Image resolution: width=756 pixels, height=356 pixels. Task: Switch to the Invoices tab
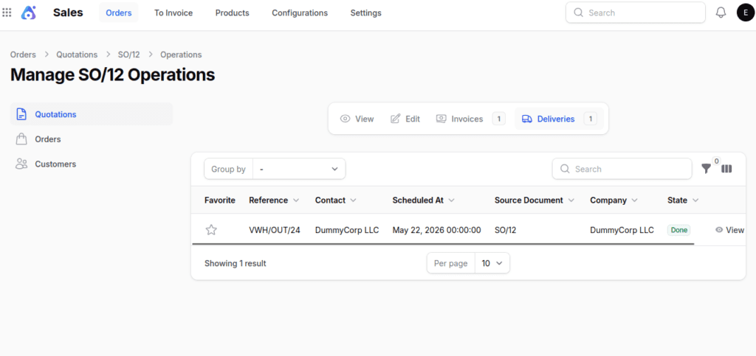(x=470, y=119)
